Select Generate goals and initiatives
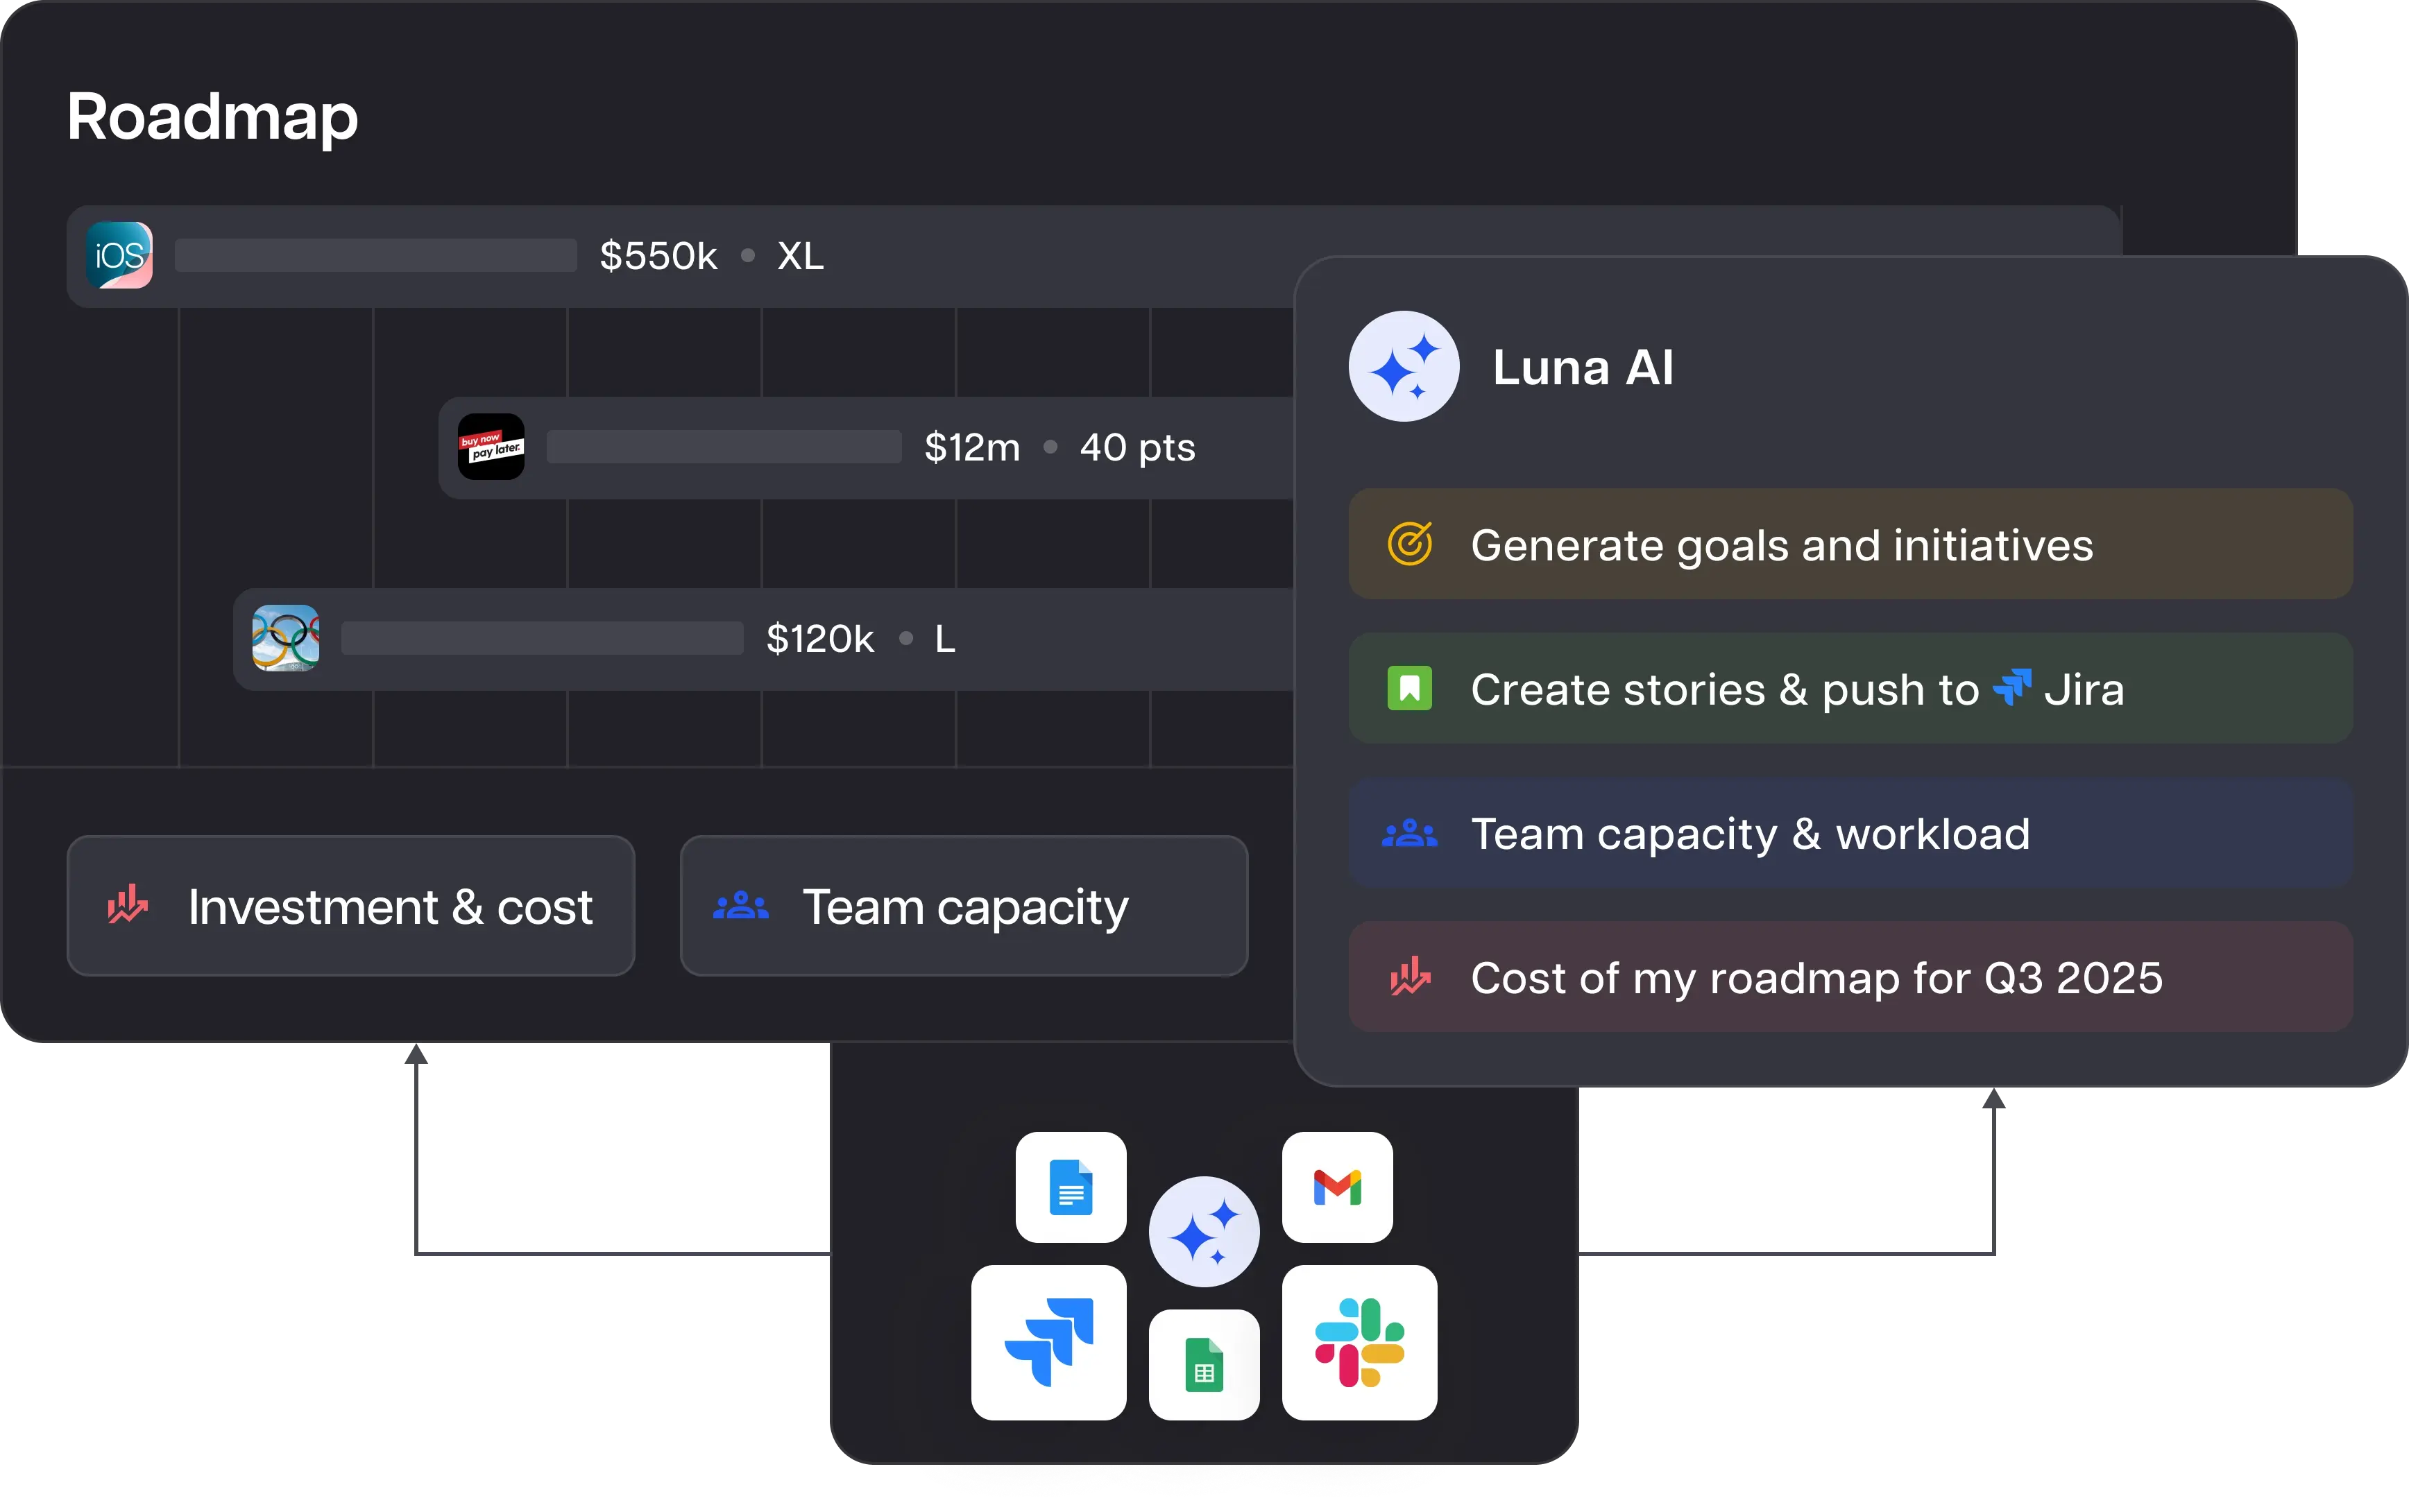2409x1512 pixels. click(1850, 545)
